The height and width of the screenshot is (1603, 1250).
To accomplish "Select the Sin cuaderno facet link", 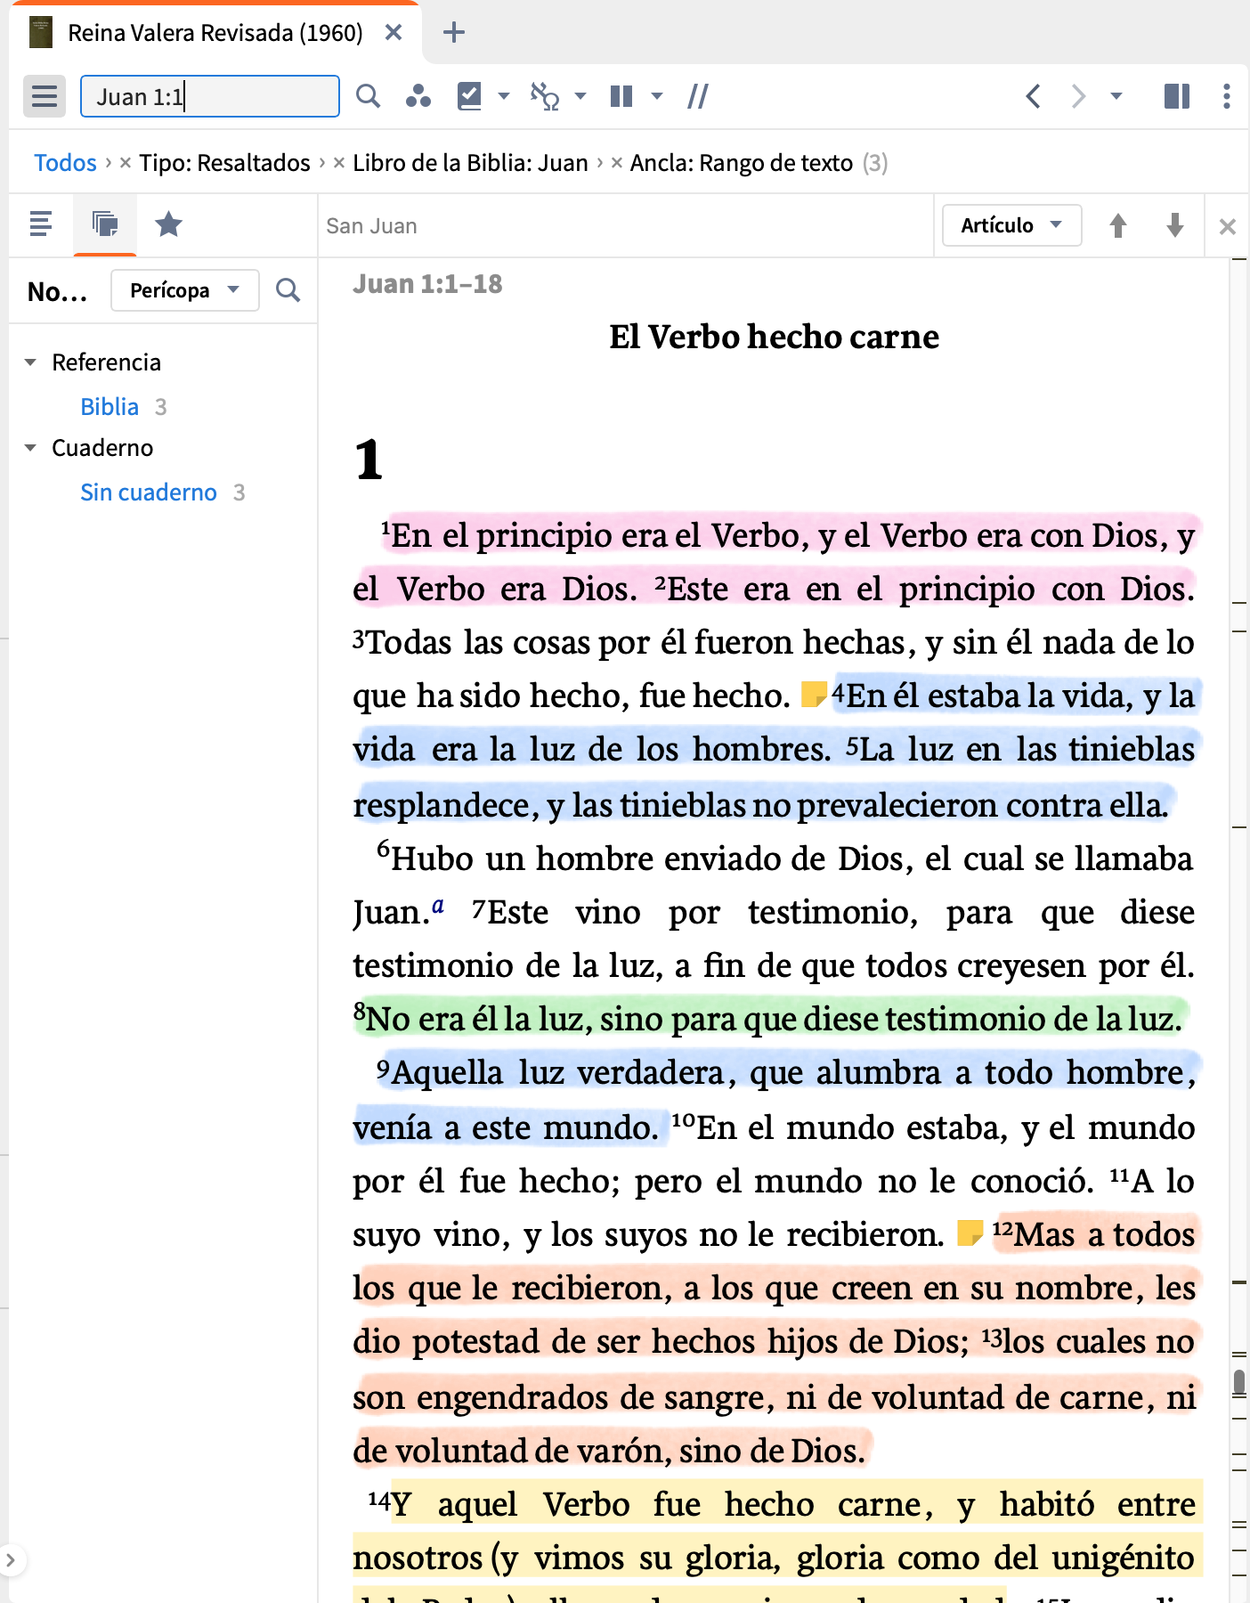I will [x=149, y=492].
